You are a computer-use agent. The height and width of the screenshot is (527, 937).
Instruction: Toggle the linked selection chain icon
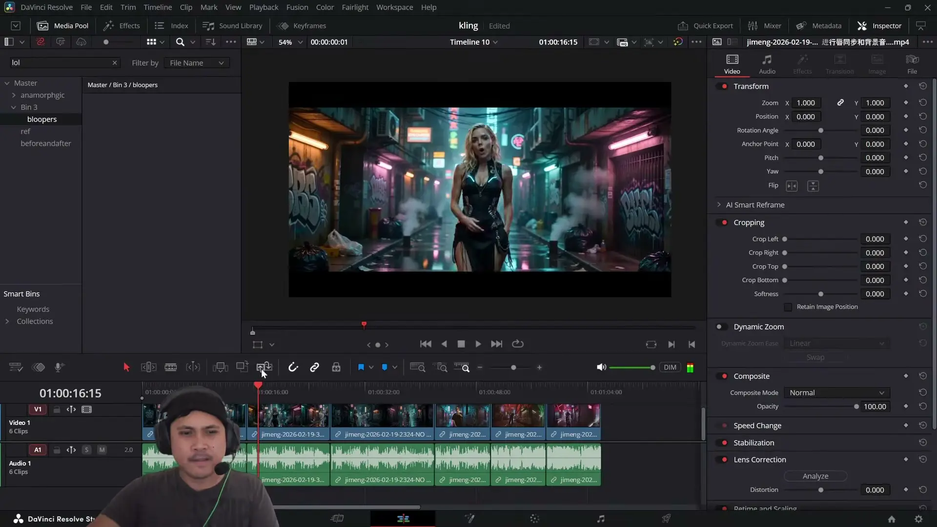(x=314, y=367)
